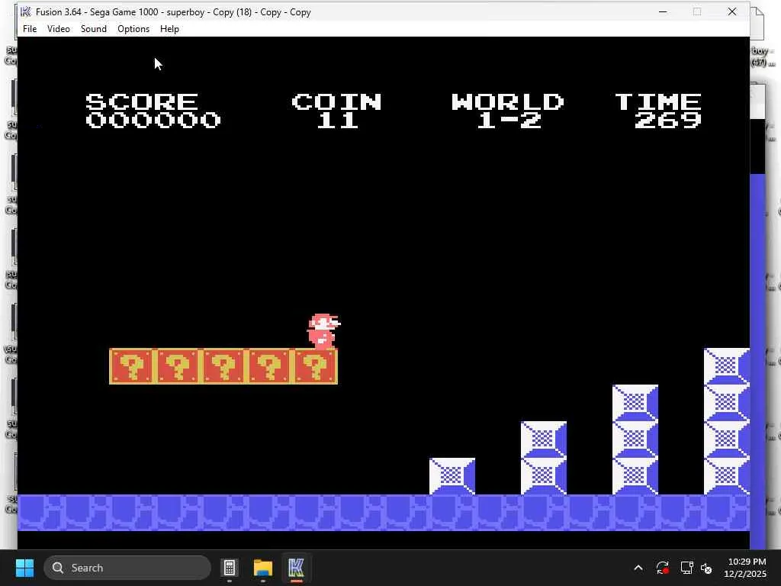The height and width of the screenshot is (586, 781).
Task: Click the sync status tray icon
Action: [x=663, y=568]
